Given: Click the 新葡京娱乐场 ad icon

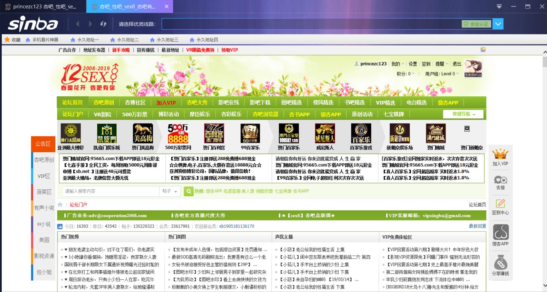Looking at the screenshot, I should pyautogui.click(x=400, y=133).
